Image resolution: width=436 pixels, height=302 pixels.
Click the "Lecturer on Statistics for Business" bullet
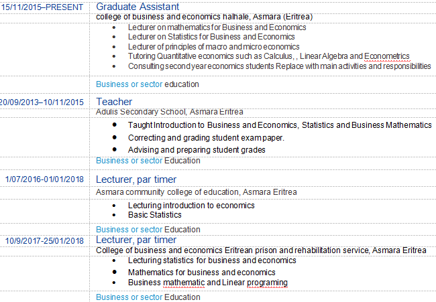pyautogui.click(x=202, y=37)
